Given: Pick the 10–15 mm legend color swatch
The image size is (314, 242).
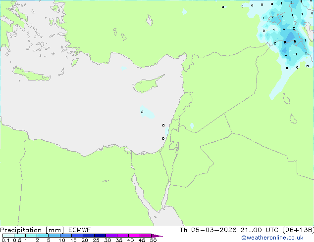Looking at the screenshot, I should 65,236.
